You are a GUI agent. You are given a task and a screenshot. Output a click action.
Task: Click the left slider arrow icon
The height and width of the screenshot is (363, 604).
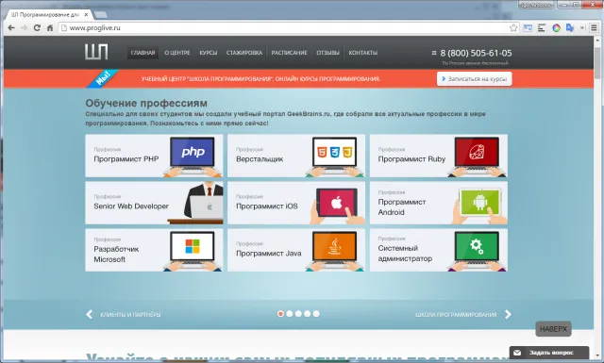pos(90,315)
